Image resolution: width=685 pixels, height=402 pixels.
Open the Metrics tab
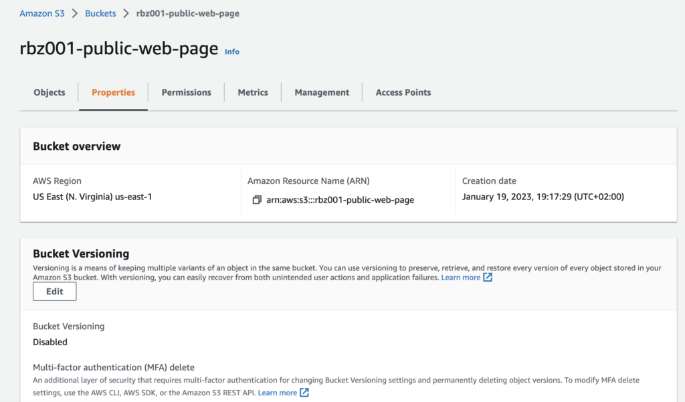(253, 92)
